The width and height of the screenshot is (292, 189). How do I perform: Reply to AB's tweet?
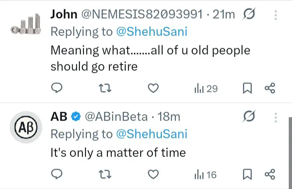[58, 174]
